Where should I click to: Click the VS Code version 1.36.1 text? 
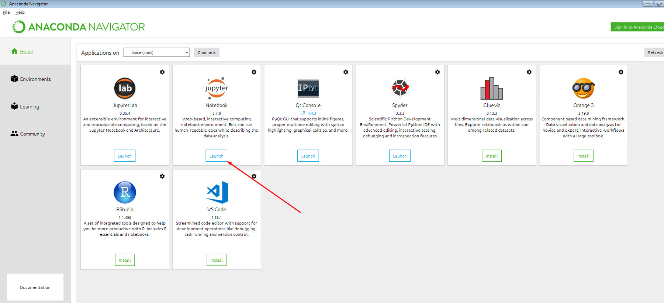point(217,217)
